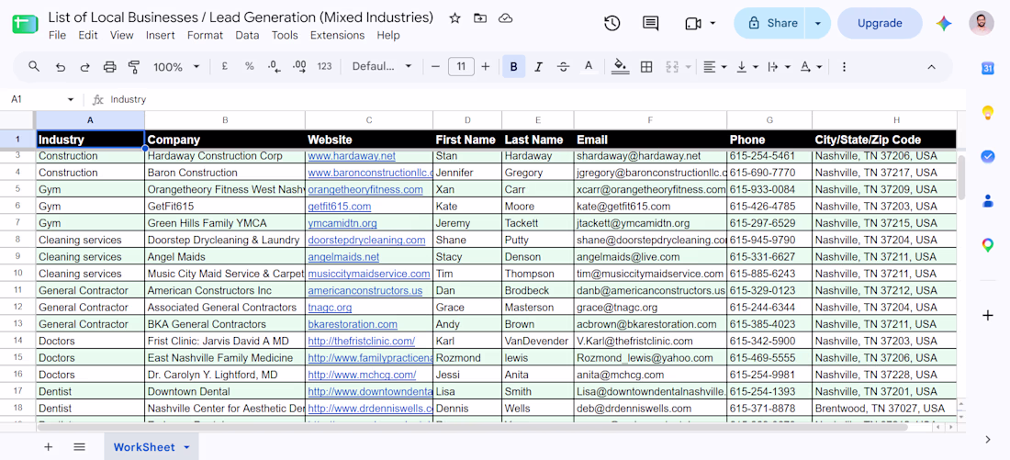Start a Meet video call icon
The image size is (1010, 460).
693,24
